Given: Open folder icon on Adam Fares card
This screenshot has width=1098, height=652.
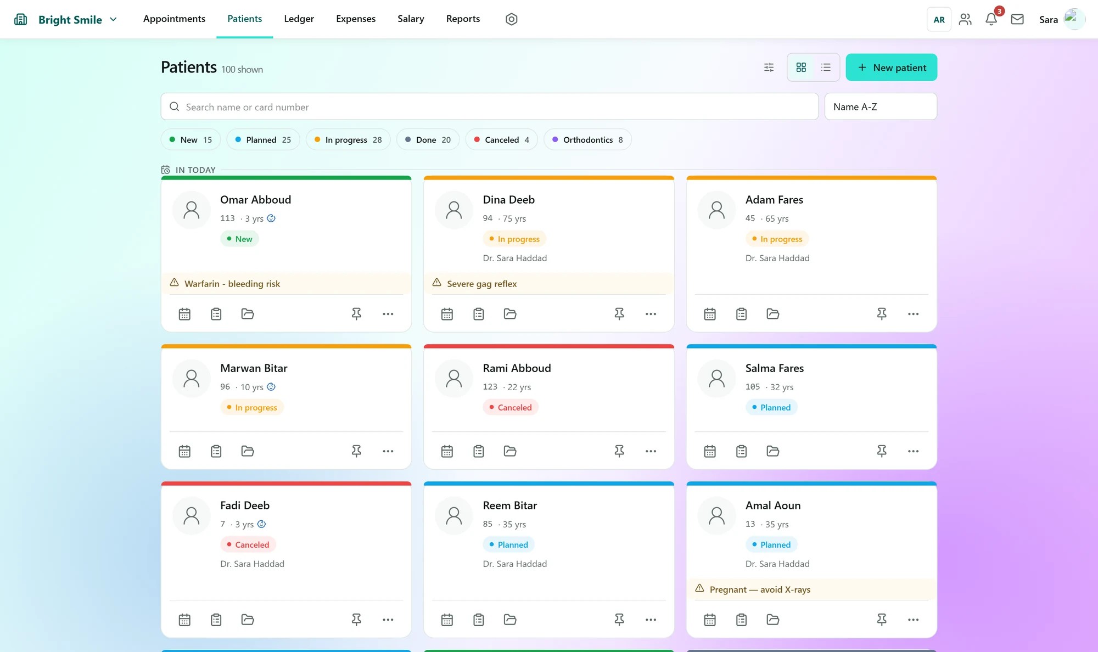Looking at the screenshot, I should 773,314.
